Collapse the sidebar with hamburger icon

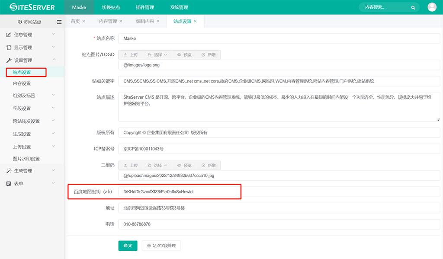click(59, 22)
